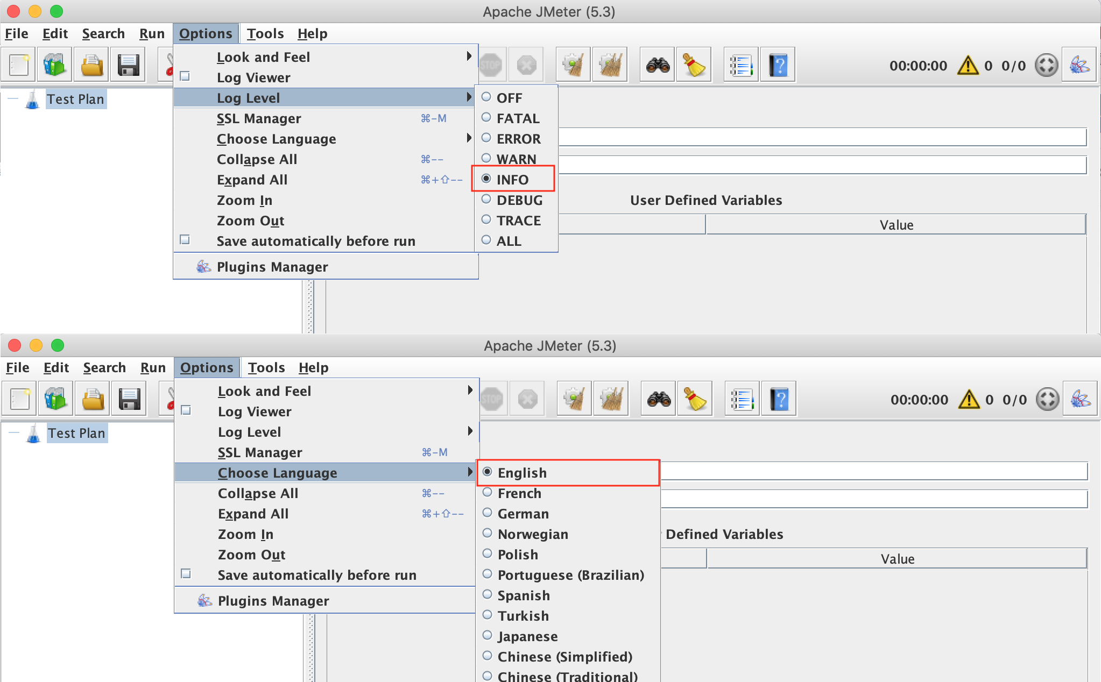Click the warning triangle log icon in top window
Image resolution: width=1101 pixels, height=682 pixels.
click(968, 65)
